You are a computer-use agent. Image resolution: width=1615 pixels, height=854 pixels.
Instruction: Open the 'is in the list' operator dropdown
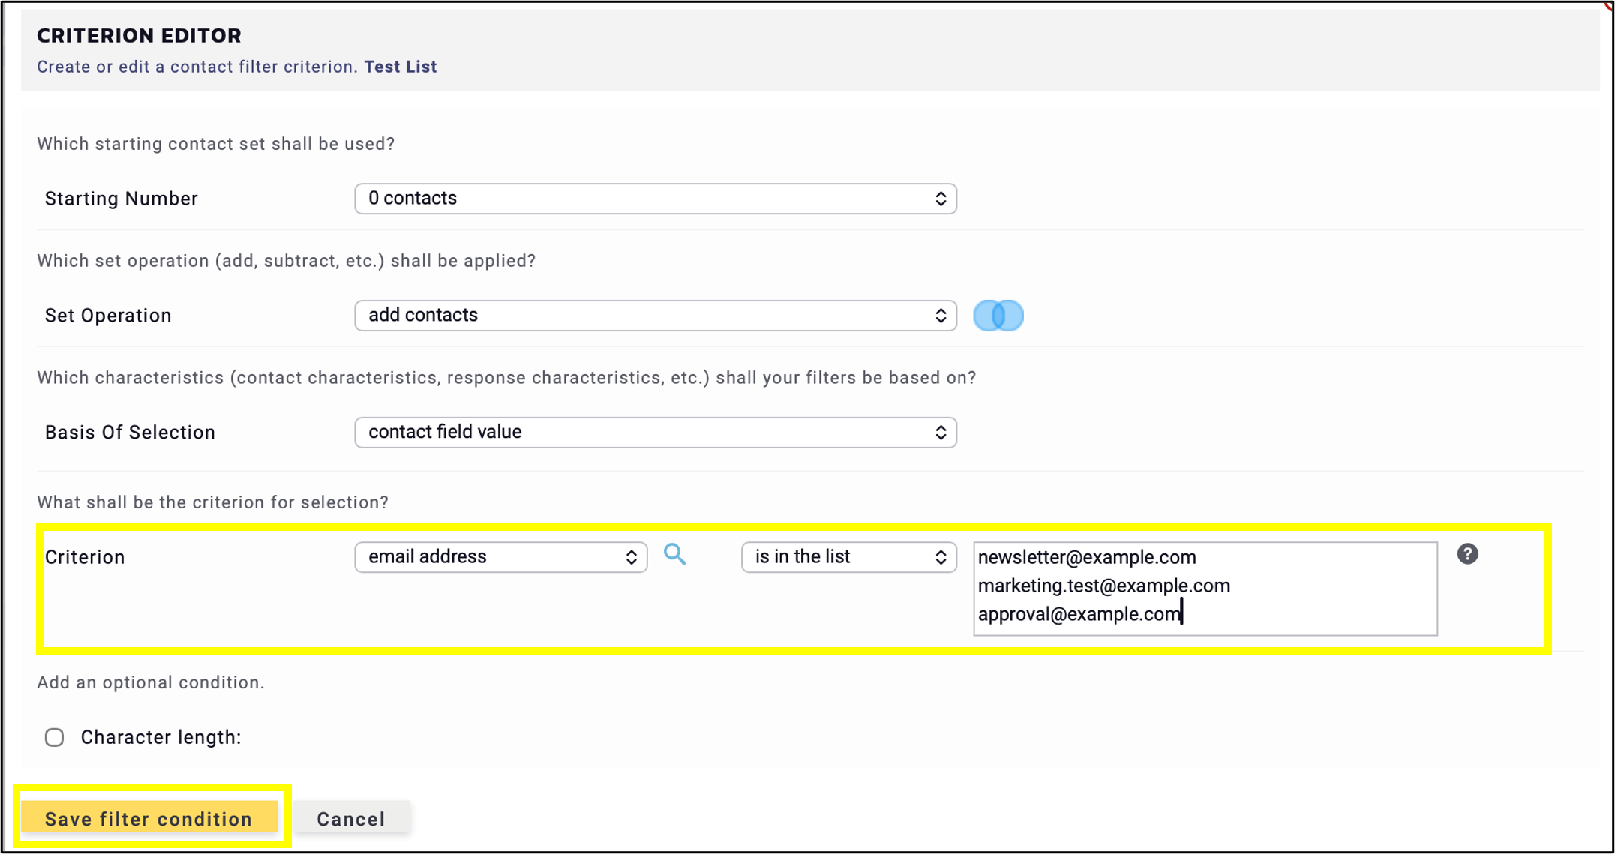(x=848, y=557)
